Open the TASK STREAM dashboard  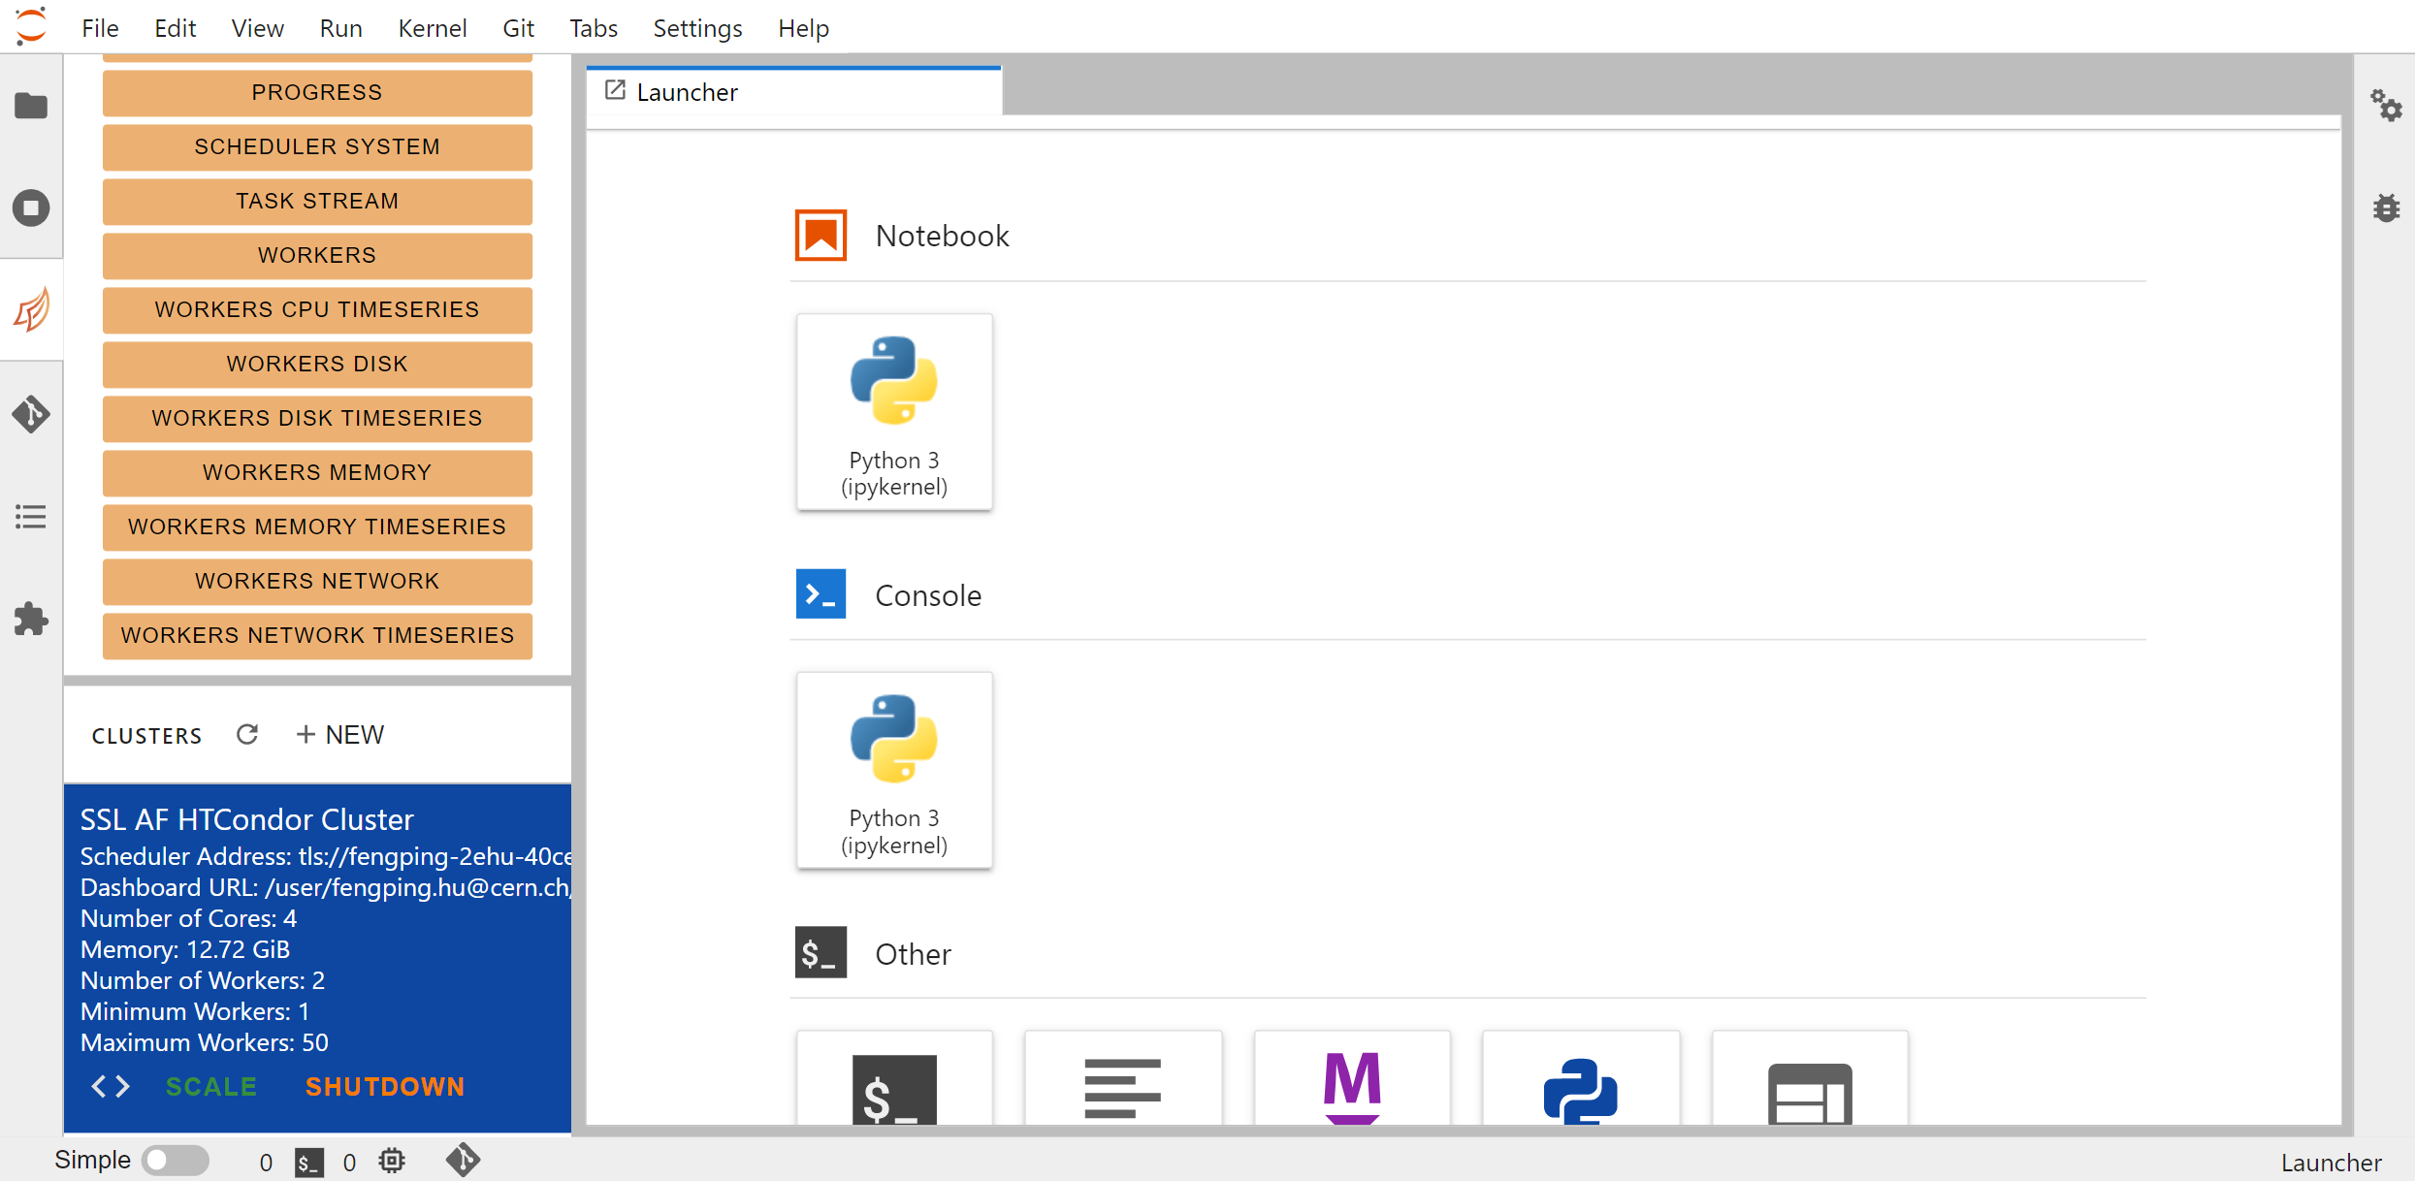(x=317, y=201)
